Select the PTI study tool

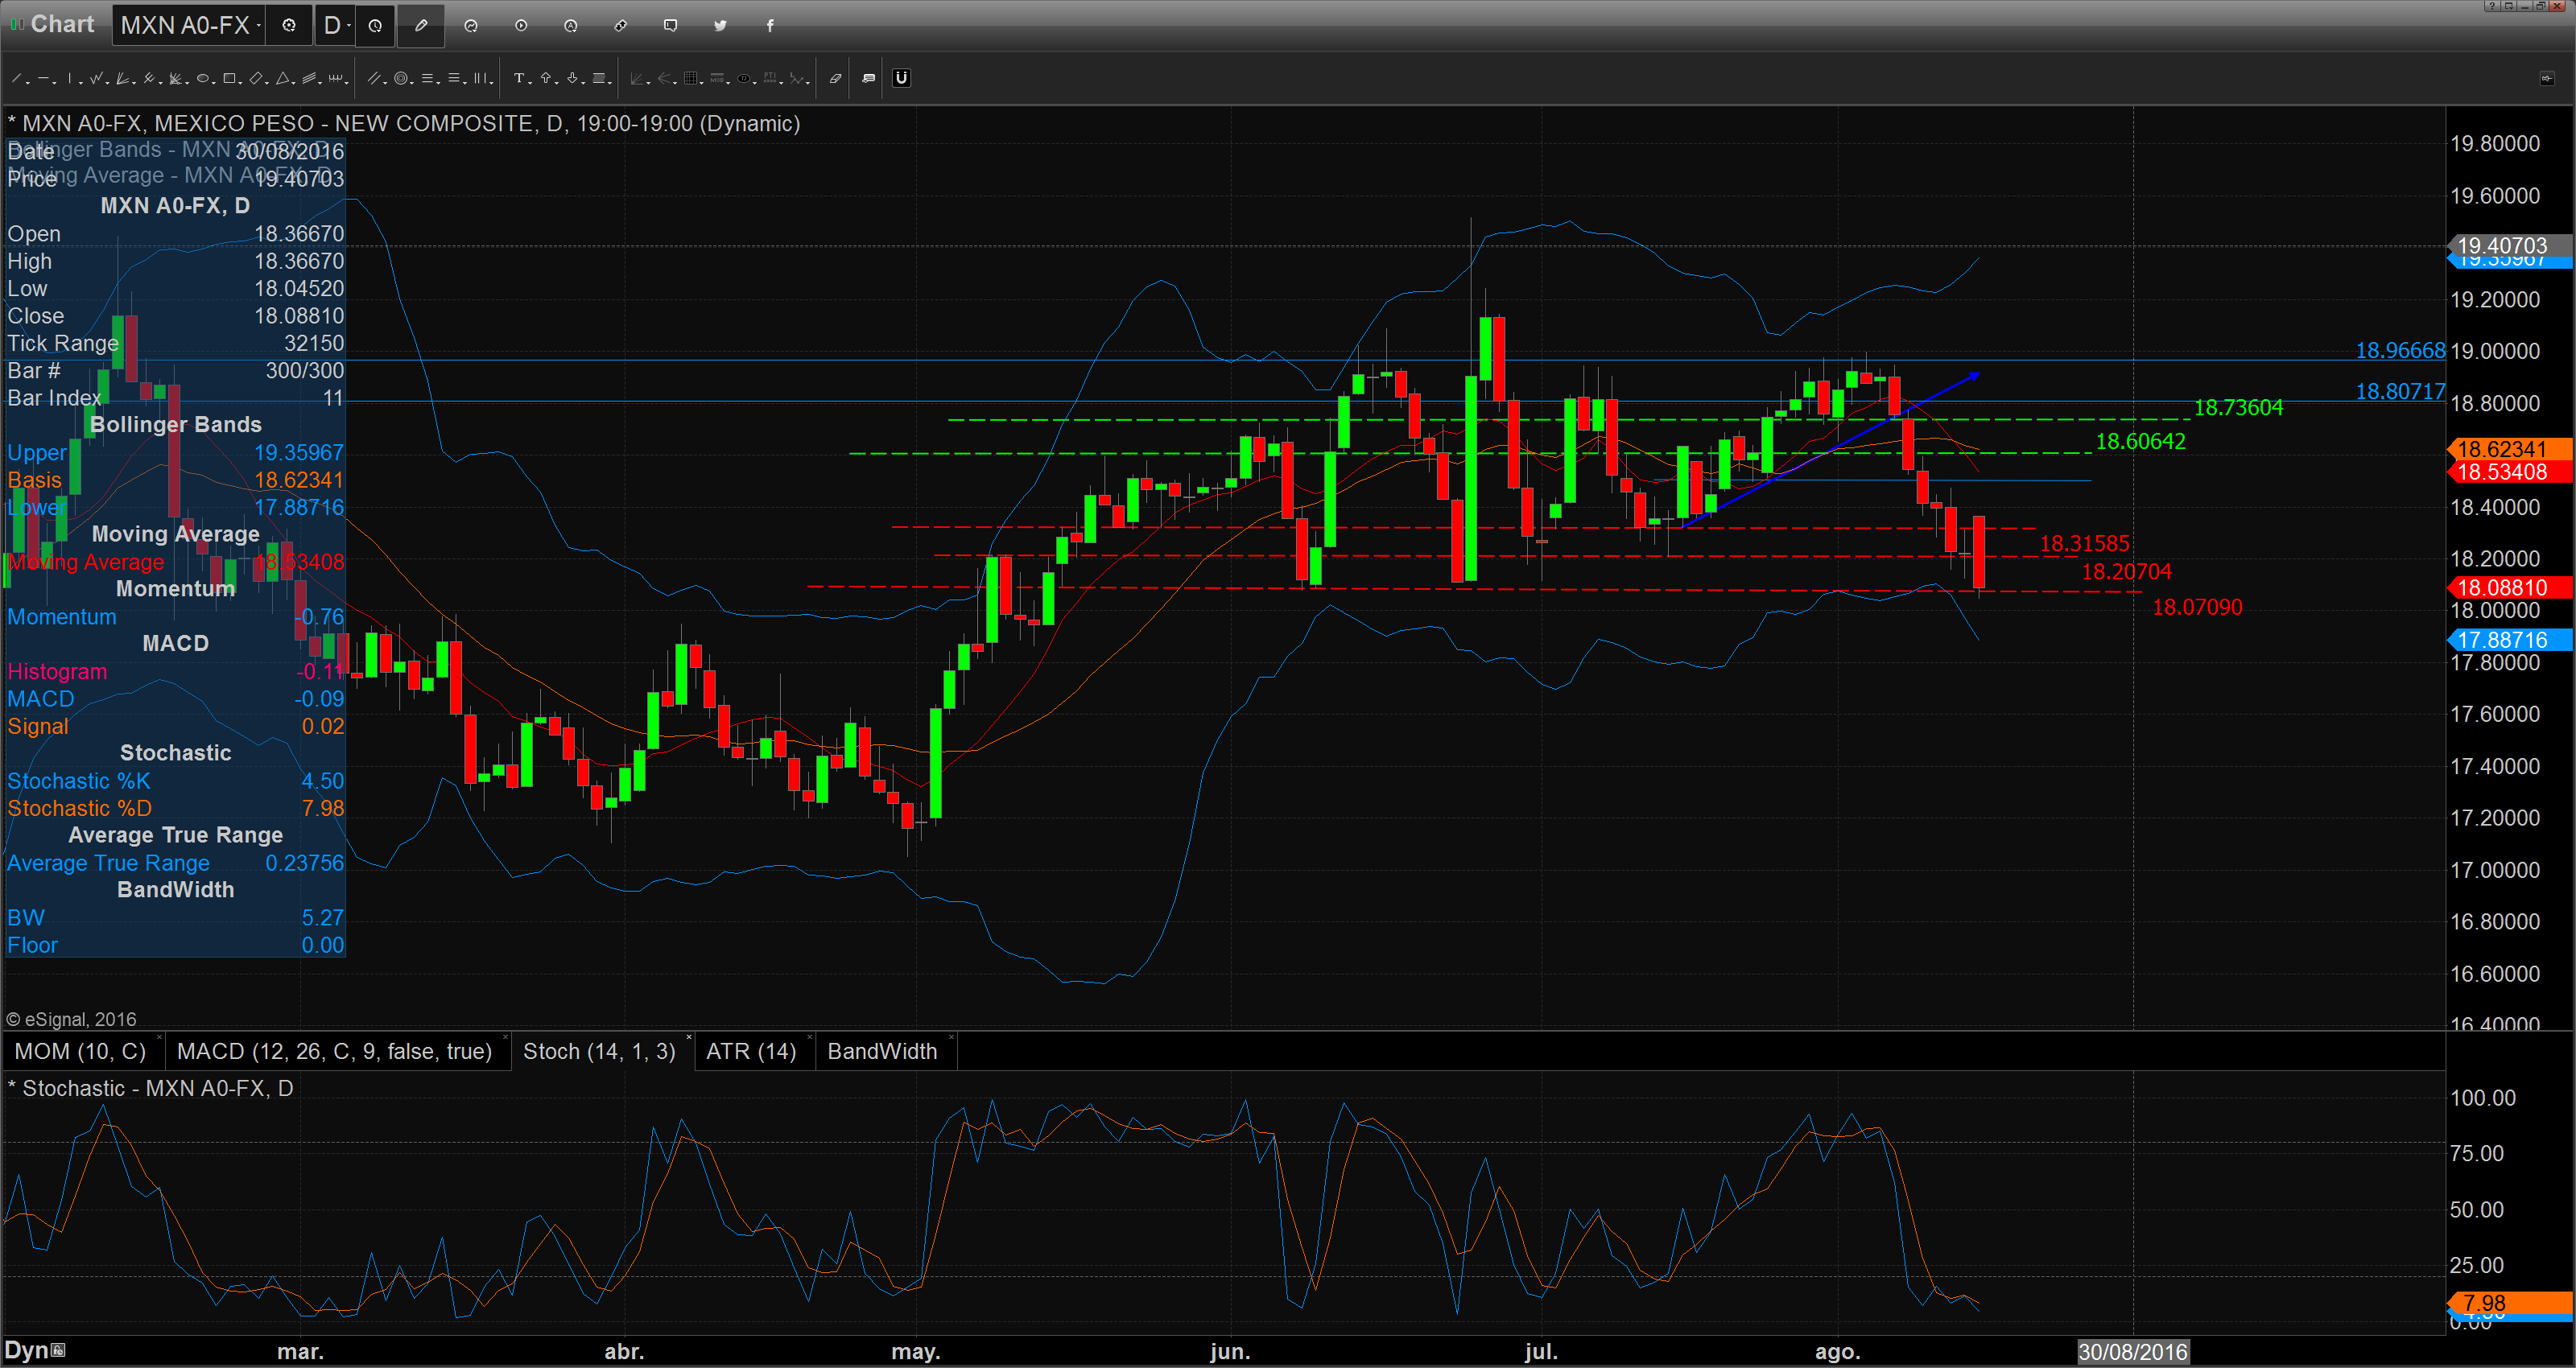770,78
